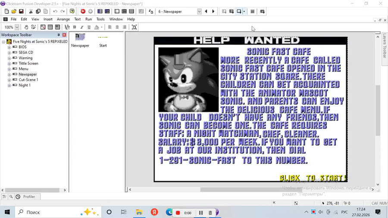Viewport: 388px width, 218px height.
Task: Cut selection with the scissors icon
Action: point(31,11)
